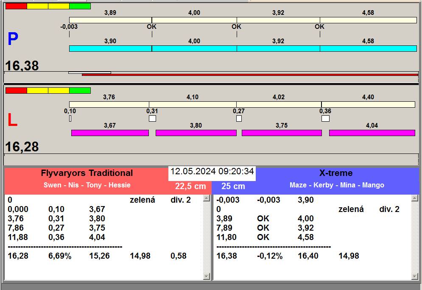
Task: Click the Maze - Kerby - Mina - Mango lineup
Action: coord(337,185)
